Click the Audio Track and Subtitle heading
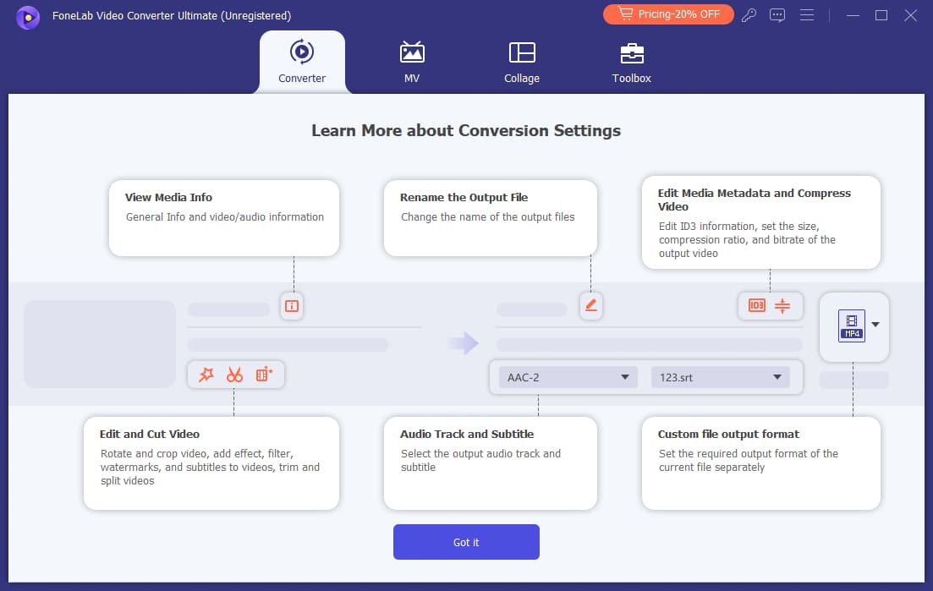 pyautogui.click(x=467, y=434)
